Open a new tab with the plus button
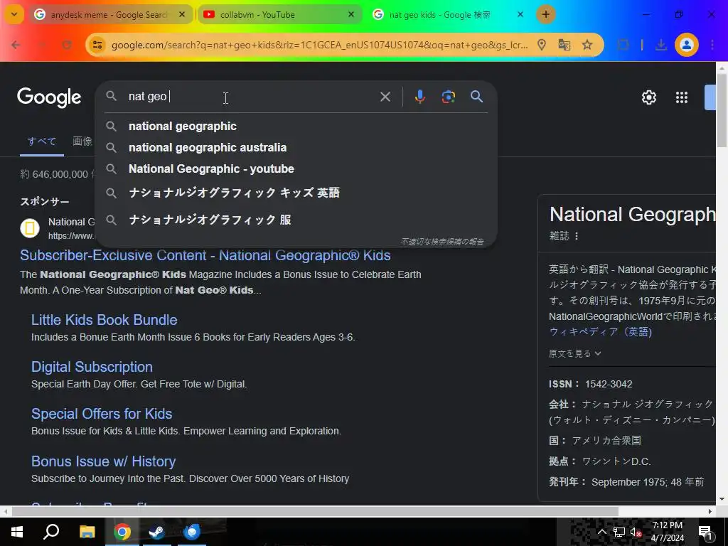 (545, 14)
